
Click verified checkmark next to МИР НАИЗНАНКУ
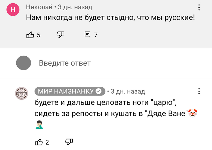[99, 91]
